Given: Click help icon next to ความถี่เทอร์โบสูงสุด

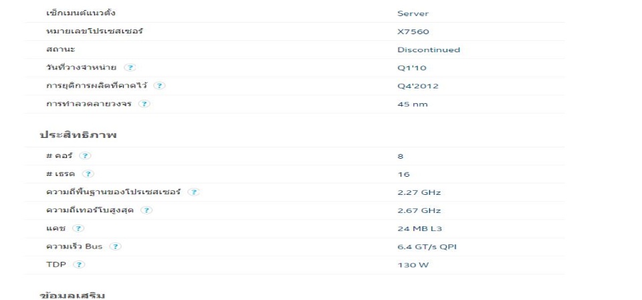Looking at the screenshot, I should coord(146,210).
